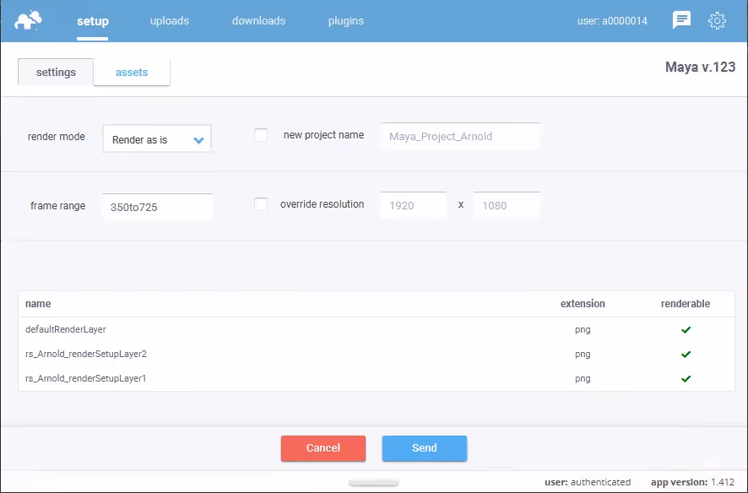The height and width of the screenshot is (493, 748).
Task: Click the Cancel button
Action: pyautogui.click(x=323, y=448)
